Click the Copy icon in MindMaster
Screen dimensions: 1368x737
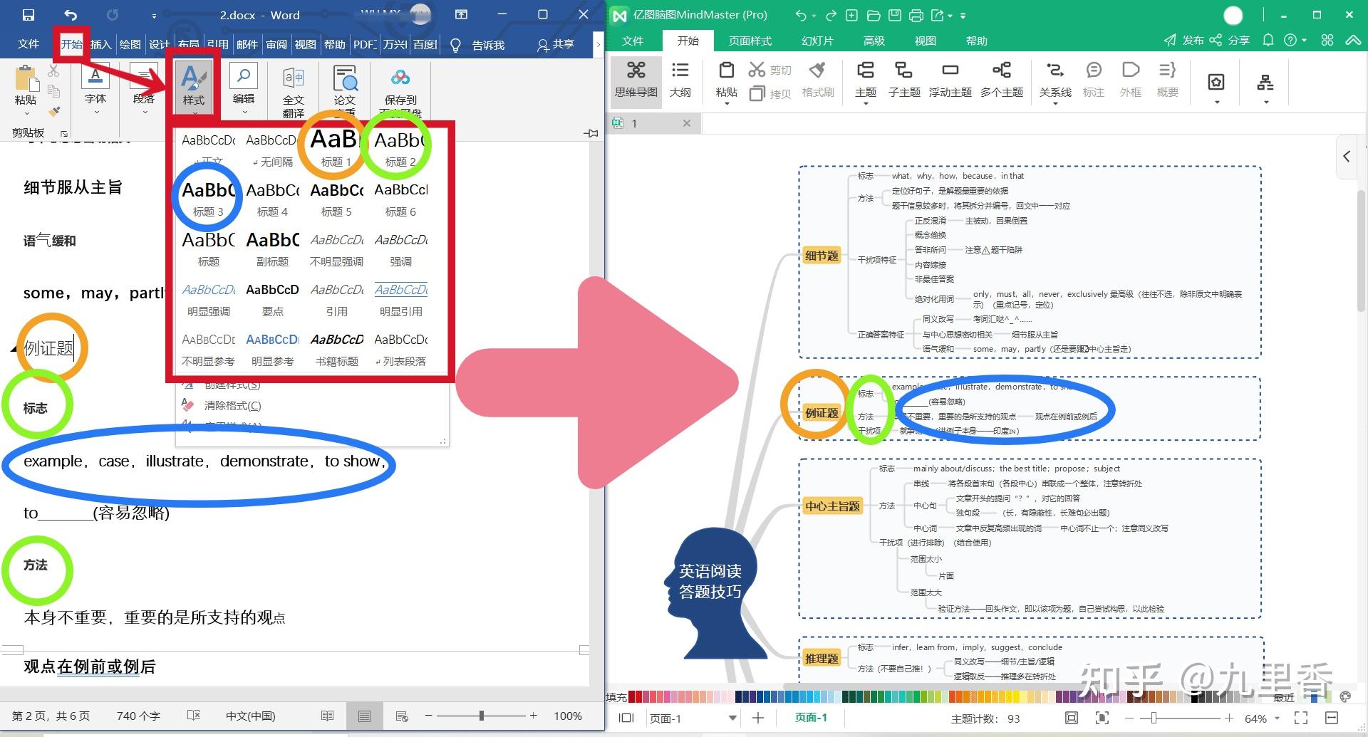coord(757,93)
